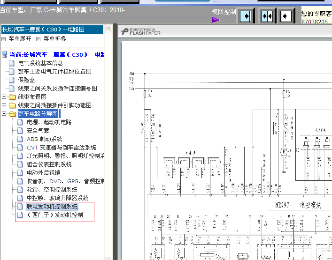
Task: Click the customer service number 87038205
Action: pyautogui.click(x=315, y=22)
